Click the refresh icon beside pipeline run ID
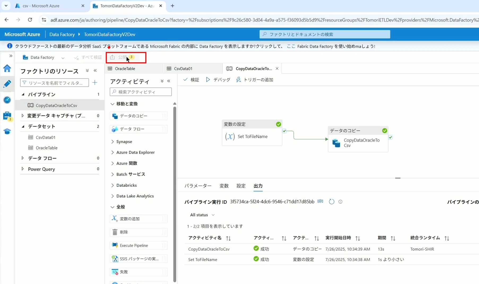The height and width of the screenshot is (284, 479). click(331, 202)
